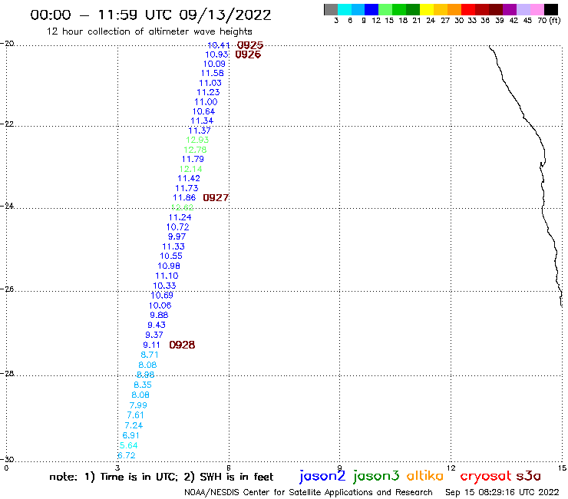Viewport: 568px width, 499px height.
Task: Click the wave height value 10.64
Action: coord(203,111)
